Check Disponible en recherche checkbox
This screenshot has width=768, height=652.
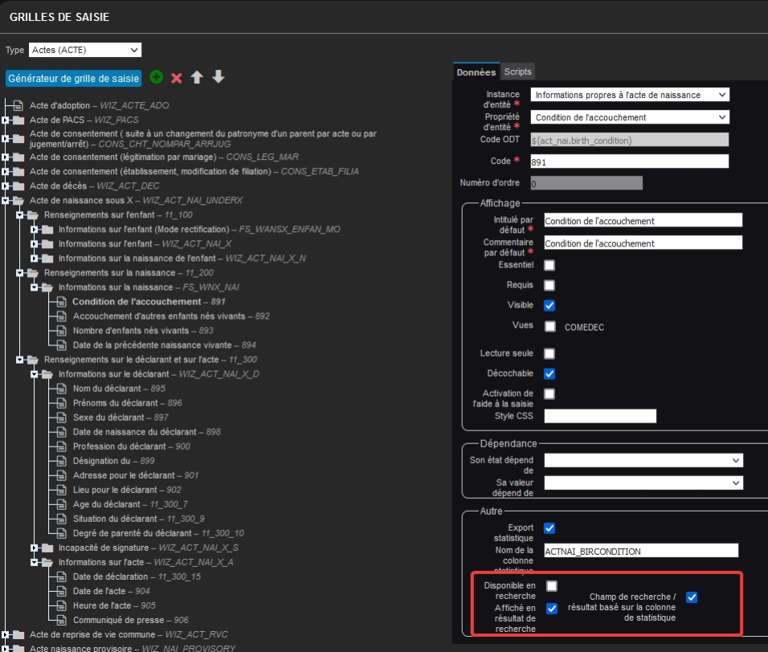click(x=552, y=586)
